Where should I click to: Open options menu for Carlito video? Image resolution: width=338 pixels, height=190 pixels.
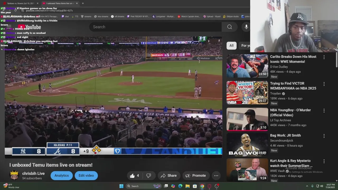(324, 57)
